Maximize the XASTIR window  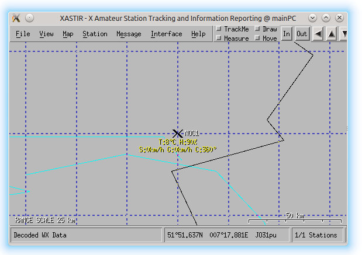pos(326,18)
